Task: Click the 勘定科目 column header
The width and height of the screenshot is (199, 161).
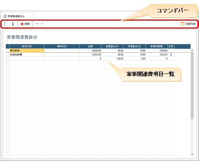Action: [27, 46]
